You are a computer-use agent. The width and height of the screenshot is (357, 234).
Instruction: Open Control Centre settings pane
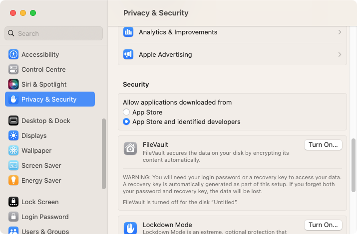tap(50, 69)
